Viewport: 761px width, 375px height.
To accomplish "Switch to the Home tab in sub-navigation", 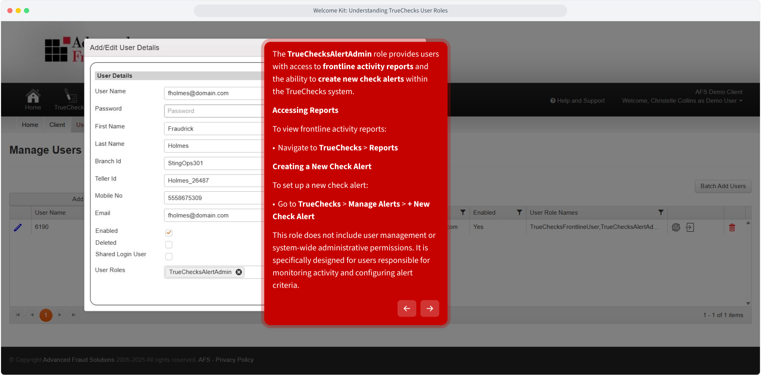I will tap(30, 125).
